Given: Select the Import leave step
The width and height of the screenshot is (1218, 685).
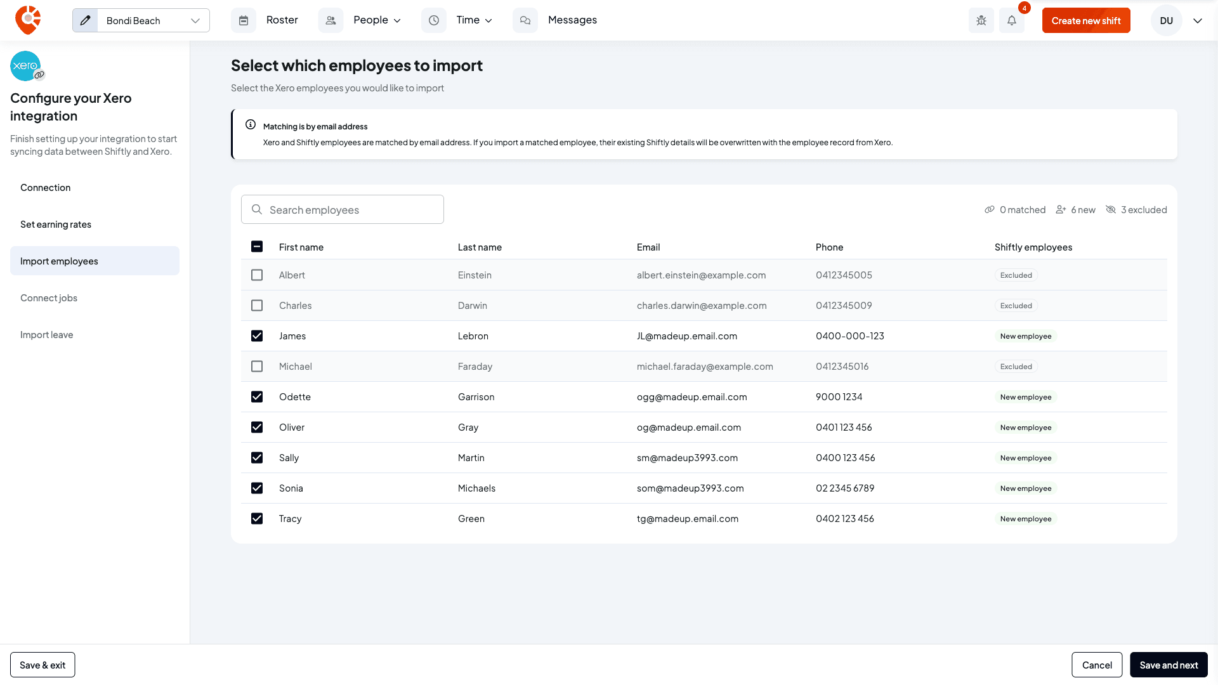Looking at the screenshot, I should click(x=95, y=334).
